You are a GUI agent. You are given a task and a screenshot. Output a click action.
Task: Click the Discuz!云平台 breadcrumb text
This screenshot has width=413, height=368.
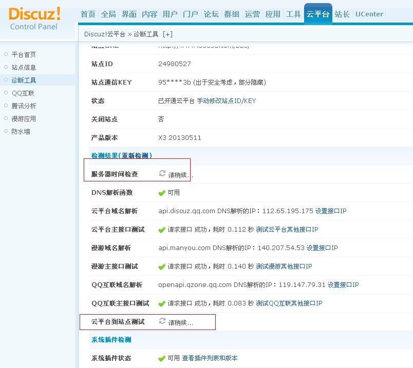click(105, 34)
